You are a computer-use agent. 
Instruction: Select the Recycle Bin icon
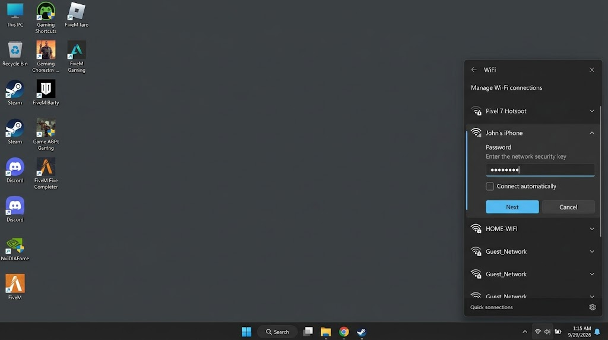click(15, 54)
